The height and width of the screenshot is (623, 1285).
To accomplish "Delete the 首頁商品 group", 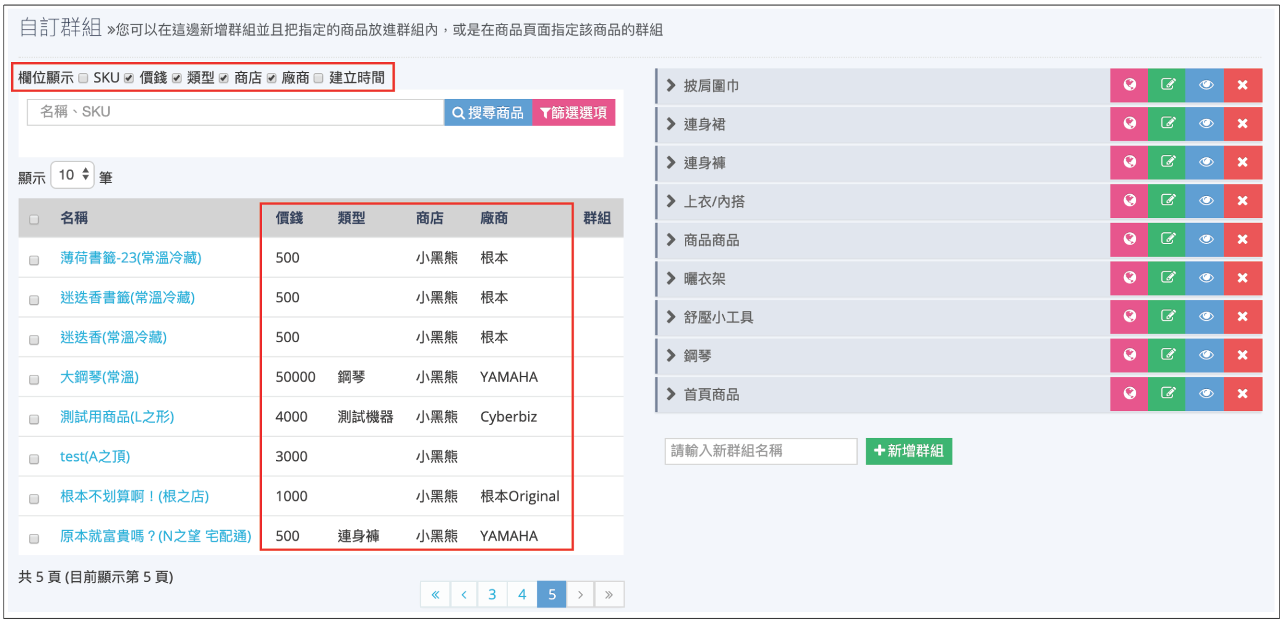I will tap(1243, 394).
